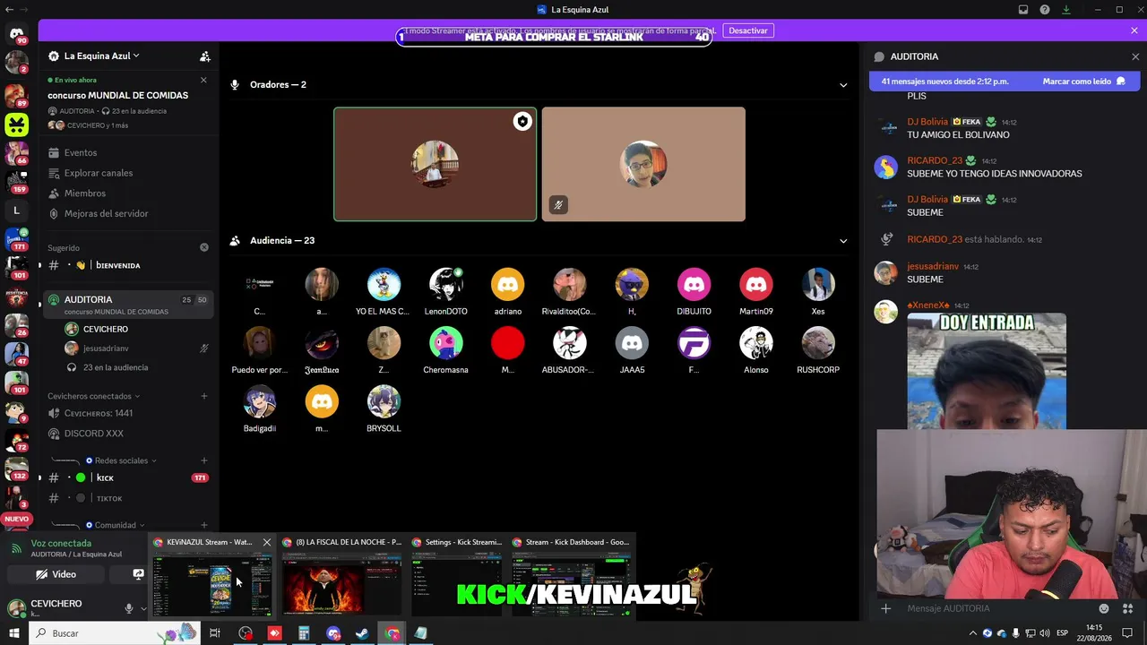Screen dimensions: 1147x645
Task: Select audience member adriano
Action: (507, 291)
